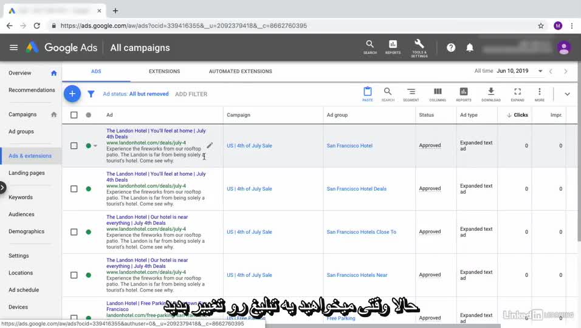Image resolution: width=581 pixels, height=328 pixels.
Task: Open the notifications bell
Action: [469, 47]
